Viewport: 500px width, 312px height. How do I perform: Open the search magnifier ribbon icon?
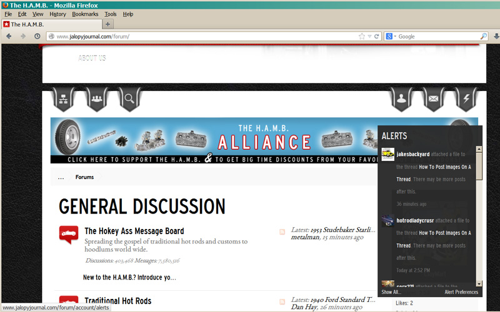pos(129,99)
